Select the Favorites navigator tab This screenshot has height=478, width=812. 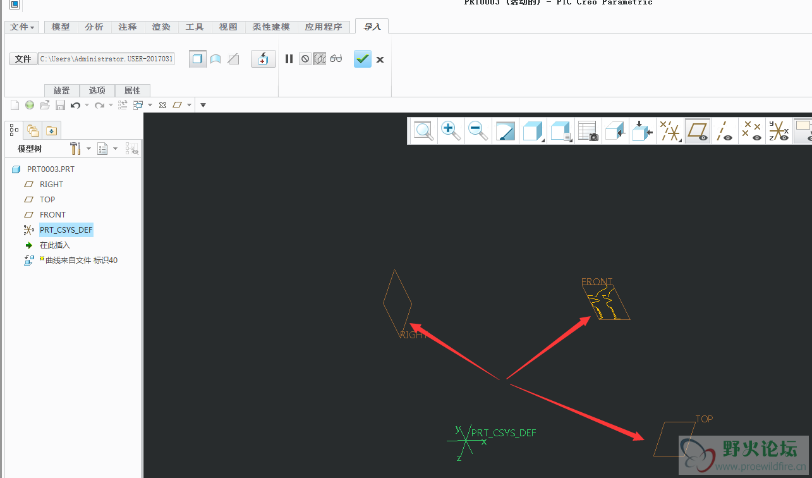51,130
